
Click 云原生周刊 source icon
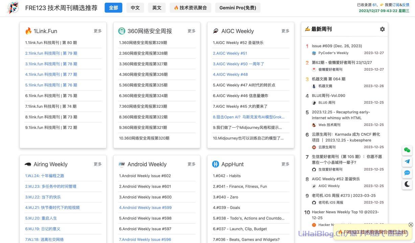coord(314,147)
